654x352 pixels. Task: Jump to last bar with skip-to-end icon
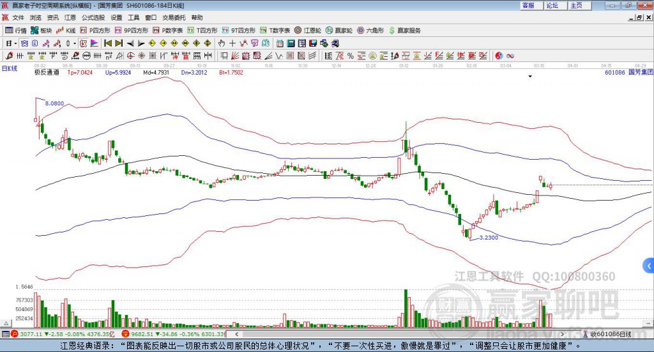(119, 43)
